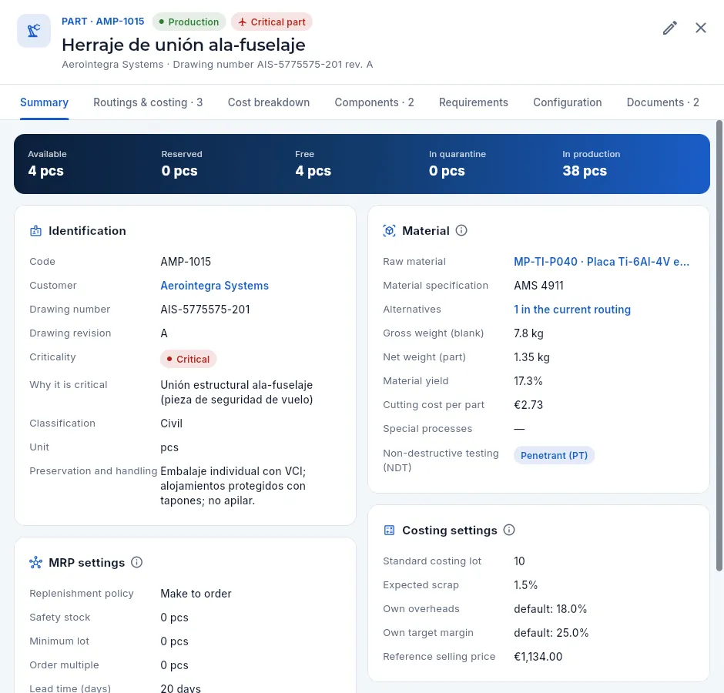Open the Documents tab
The height and width of the screenshot is (693, 724).
[662, 102]
